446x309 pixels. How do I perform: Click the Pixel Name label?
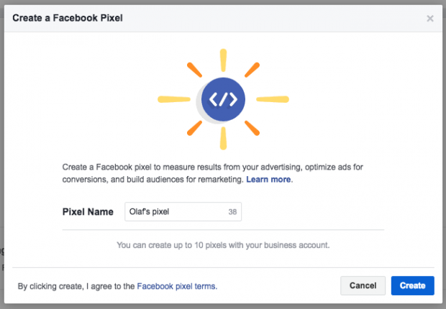pyautogui.click(x=88, y=212)
